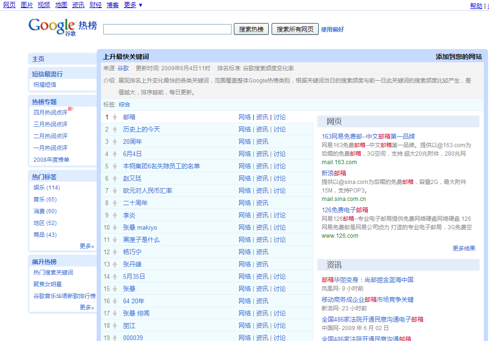Click the trend arrow beside 丽江
Viewport: 489px width, 341px height.
115,326
